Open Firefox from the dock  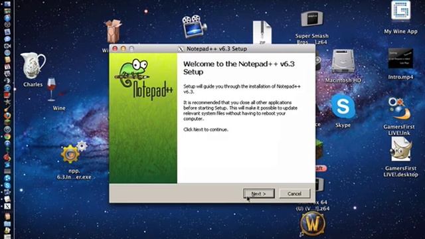(7, 116)
